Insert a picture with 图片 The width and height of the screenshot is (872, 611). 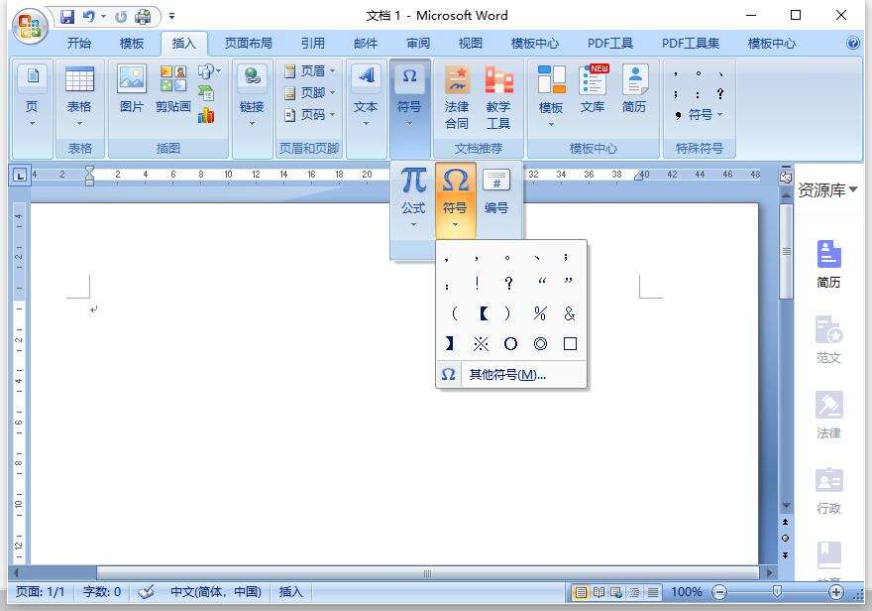click(x=132, y=89)
